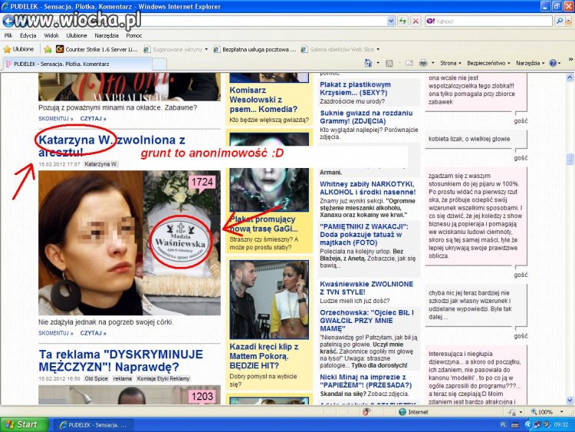The height and width of the screenshot is (432, 575).
Task: Open a new blank tab
Action: tap(159, 64)
